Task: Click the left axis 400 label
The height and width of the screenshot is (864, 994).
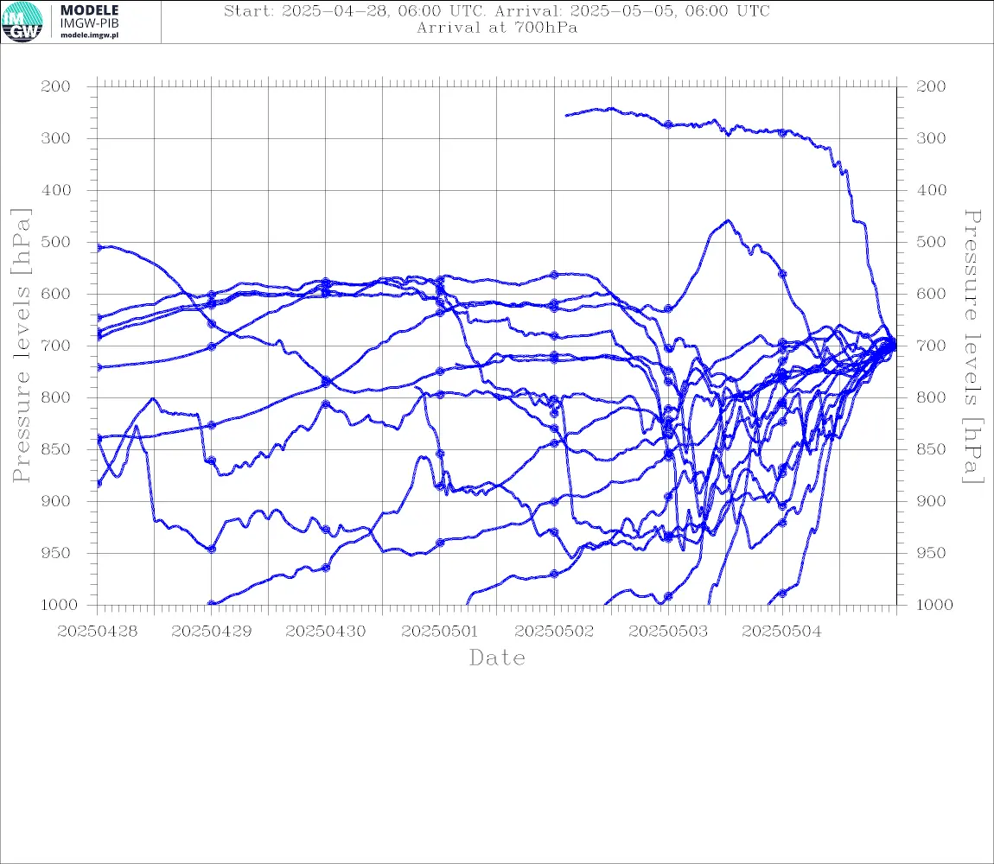Action: point(56,190)
